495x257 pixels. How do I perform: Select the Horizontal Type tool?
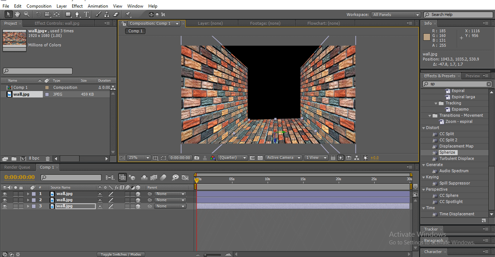click(86, 14)
